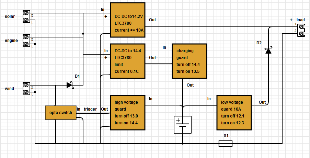The width and height of the screenshot is (310, 158).
Task: Select the S1 fuse symbol
Action: click(x=226, y=143)
